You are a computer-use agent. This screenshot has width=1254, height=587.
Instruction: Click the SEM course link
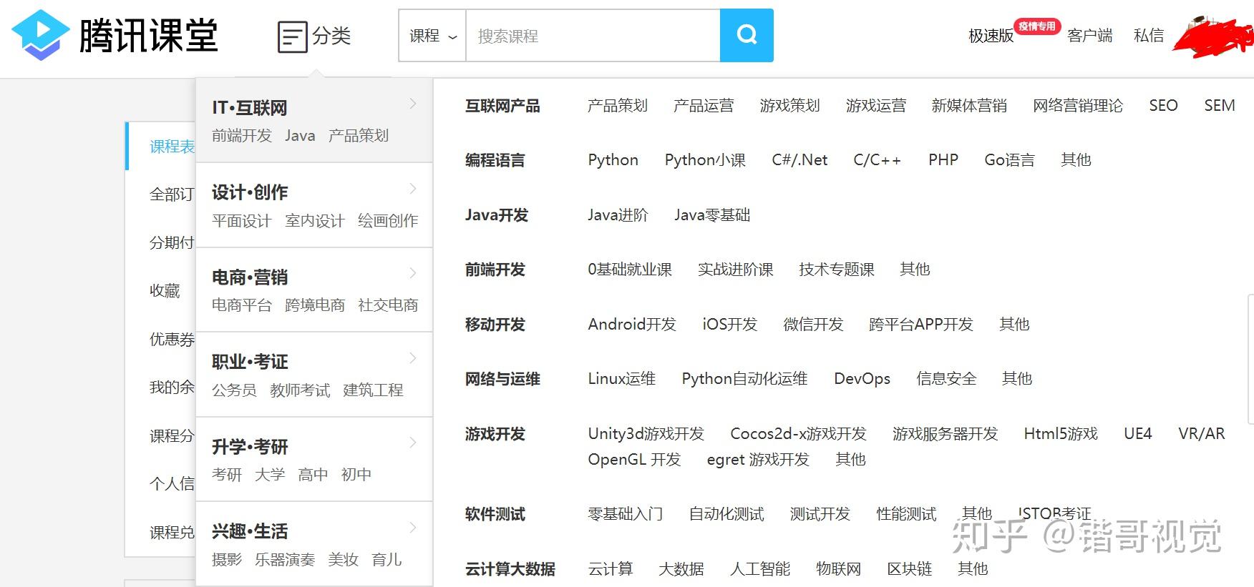pos(1220,106)
